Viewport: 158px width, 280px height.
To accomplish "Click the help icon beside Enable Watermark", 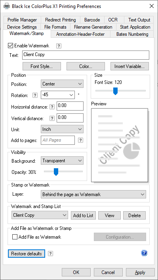I will point(59,46).
